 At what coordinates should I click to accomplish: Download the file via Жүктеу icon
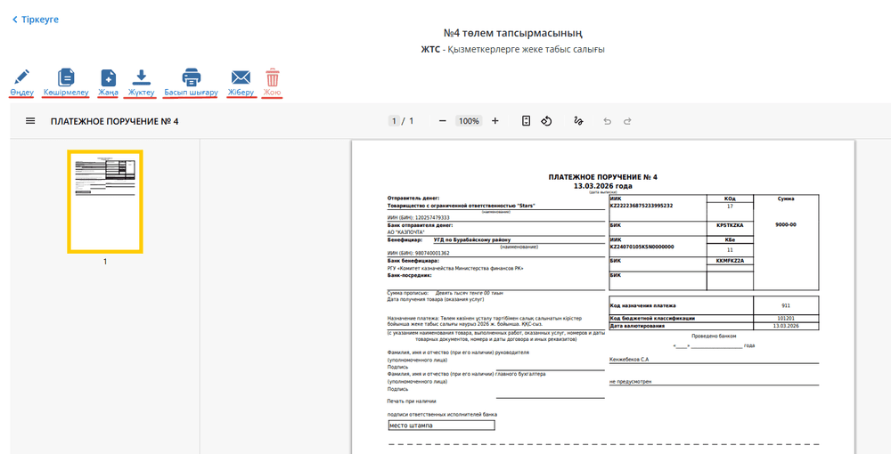141,77
